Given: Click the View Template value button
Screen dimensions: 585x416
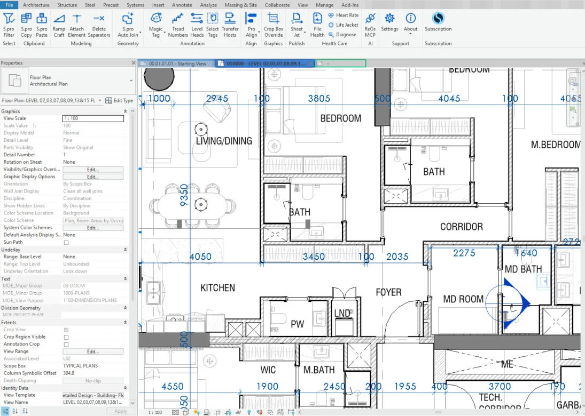Looking at the screenshot, I should pos(93,395).
